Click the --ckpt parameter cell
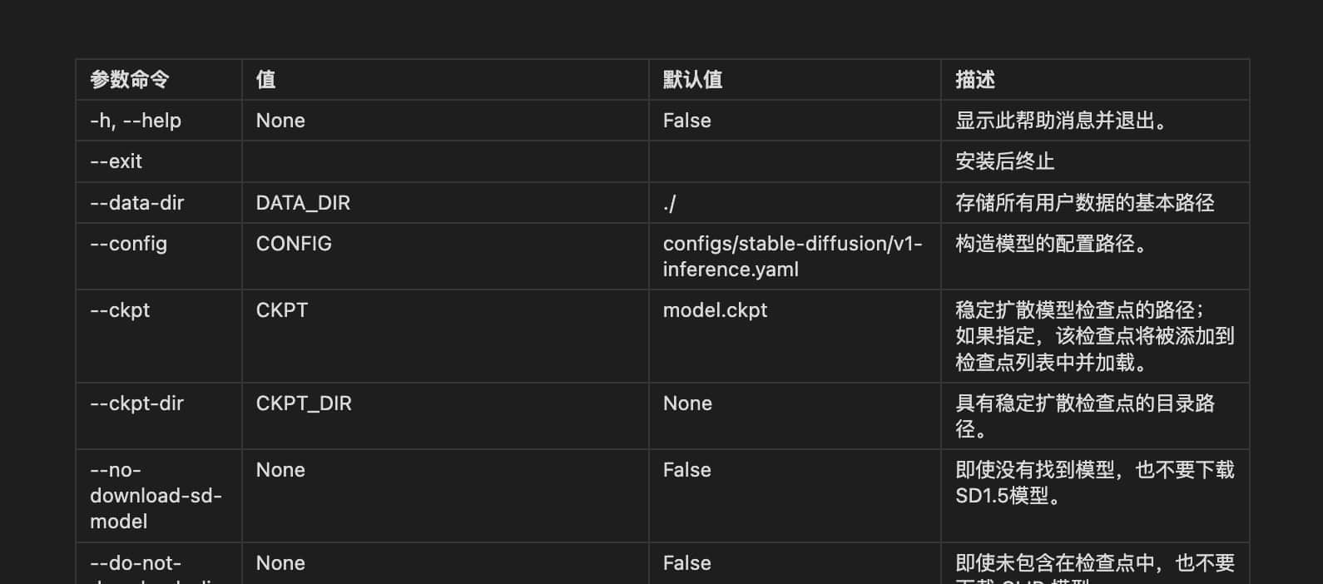Screen dimensions: 1323x584 (x=120, y=310)
